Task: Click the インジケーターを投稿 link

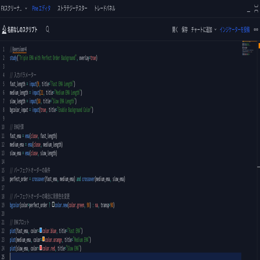Action: [x=235, y=30]
